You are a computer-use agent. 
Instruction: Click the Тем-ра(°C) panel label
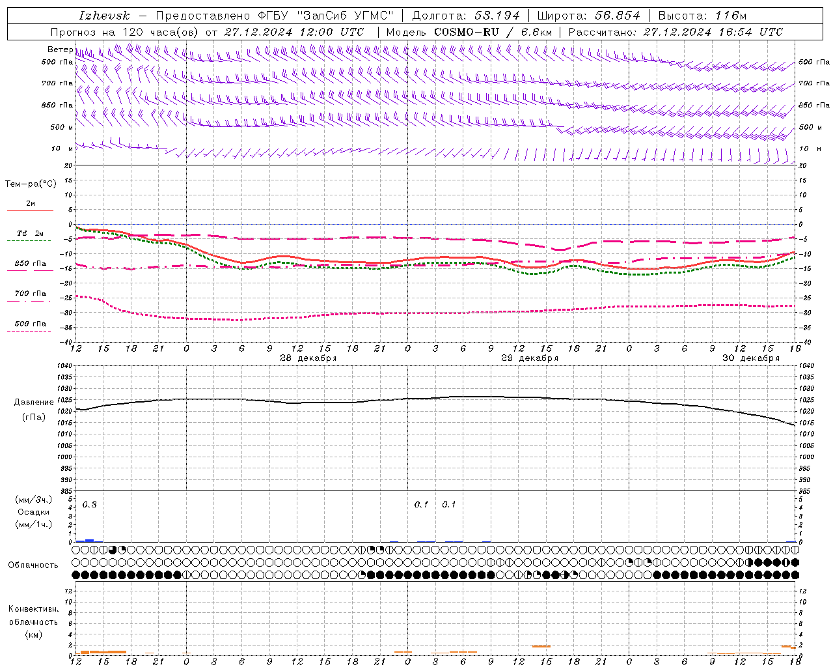[x=31, y=184]
